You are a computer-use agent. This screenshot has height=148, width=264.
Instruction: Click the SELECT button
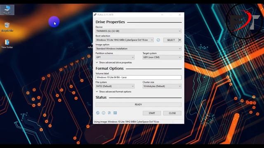[x=171, y=40]
